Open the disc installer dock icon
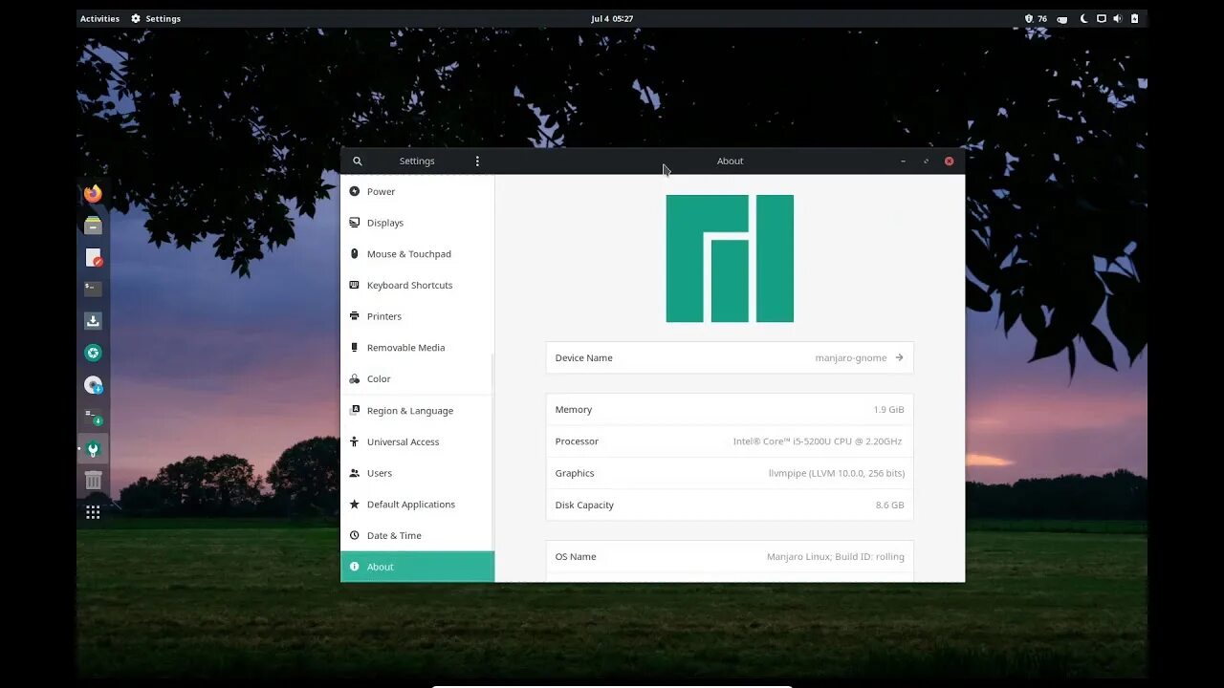1224x688 pixels. coord(93,385)
